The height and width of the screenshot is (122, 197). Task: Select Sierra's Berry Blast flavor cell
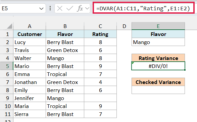[65, 114]
